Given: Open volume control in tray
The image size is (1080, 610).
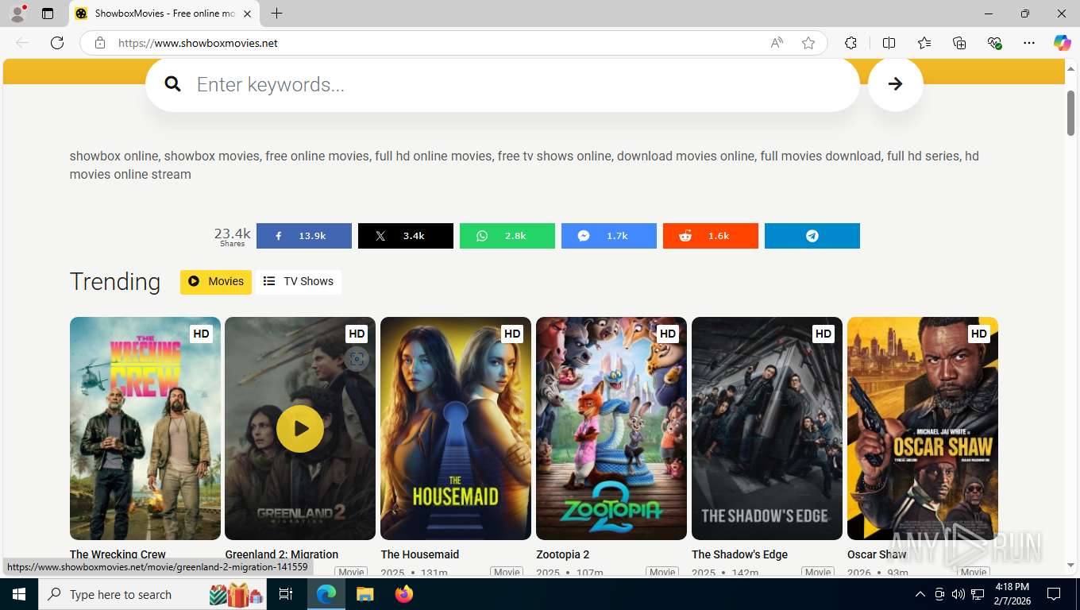Looking at the screenshot, I should (958, 594).
